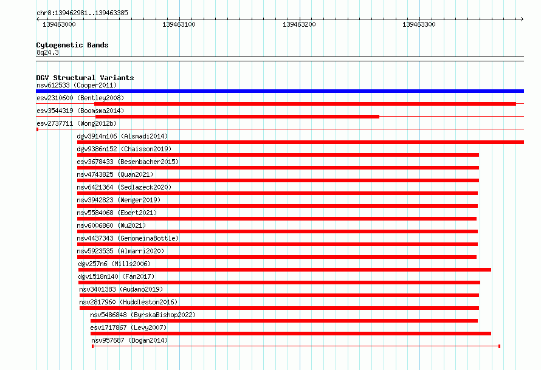Open nsv2817960 (Huddleston2016) label
Viewport: 541px width, 370px height.
tap(128, 302)
